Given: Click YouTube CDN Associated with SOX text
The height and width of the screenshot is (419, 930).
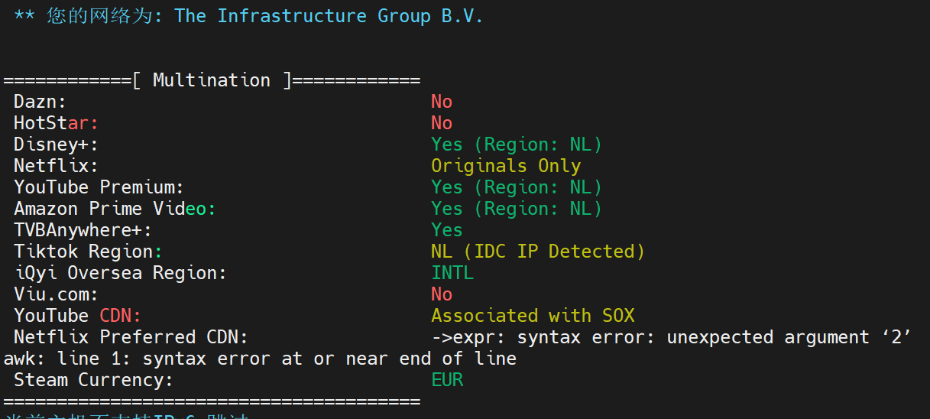Looking at the screenshot, I should (x=533, y=316).
